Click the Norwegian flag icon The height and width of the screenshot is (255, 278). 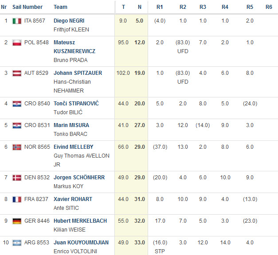point(17,147)
